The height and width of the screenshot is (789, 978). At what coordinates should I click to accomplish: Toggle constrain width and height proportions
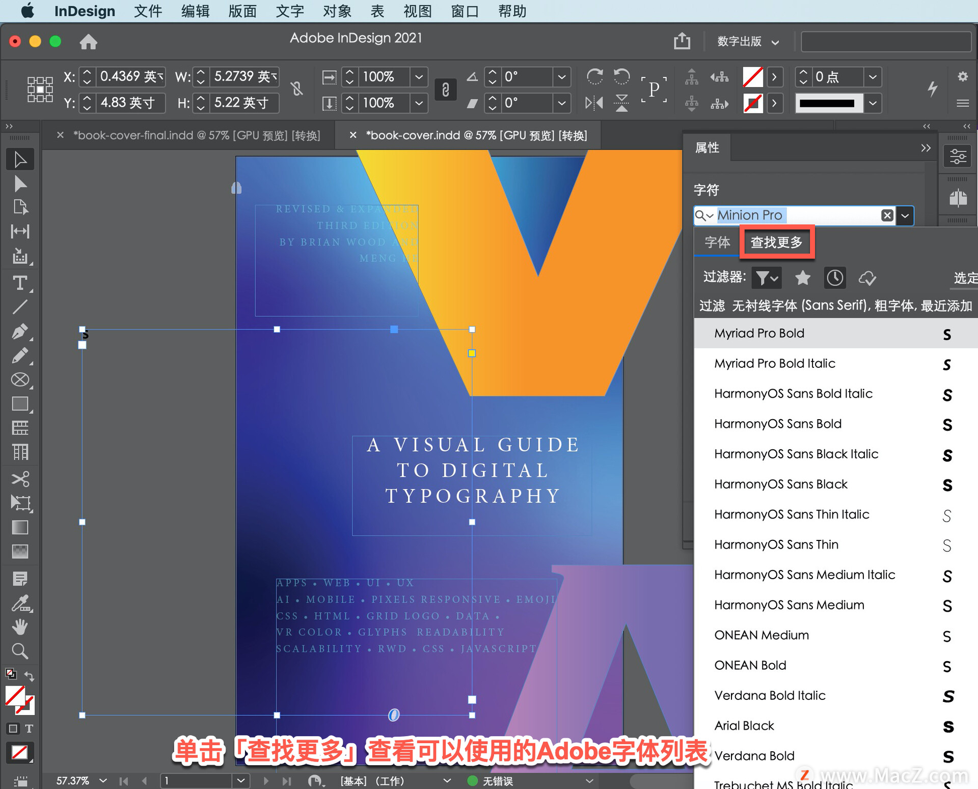click(x=297, y=89)
